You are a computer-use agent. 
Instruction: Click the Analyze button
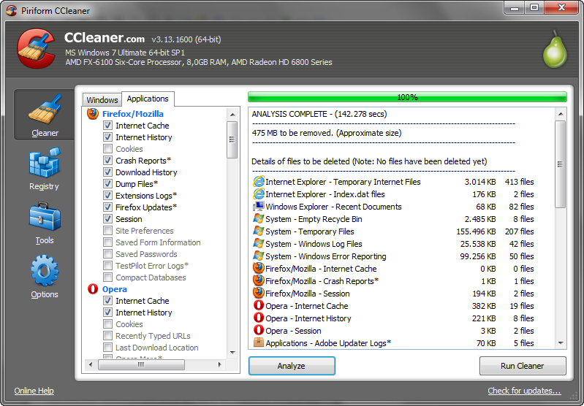point(292,366)
